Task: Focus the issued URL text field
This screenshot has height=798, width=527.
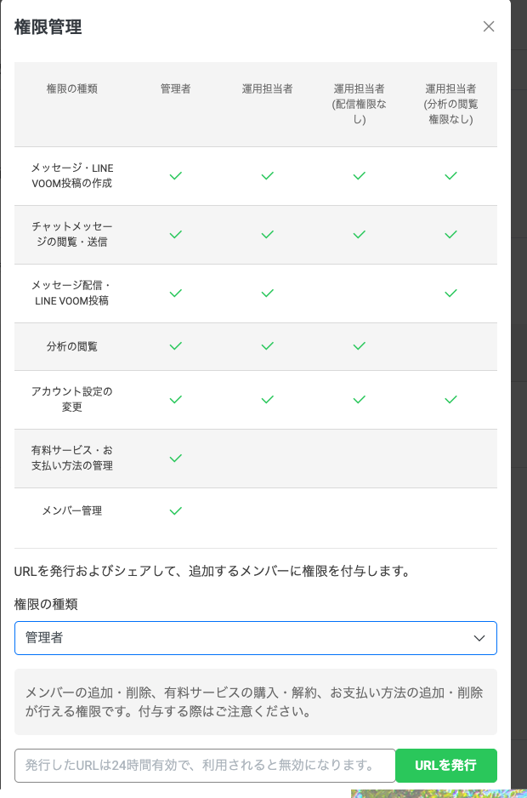Action: 205,765
